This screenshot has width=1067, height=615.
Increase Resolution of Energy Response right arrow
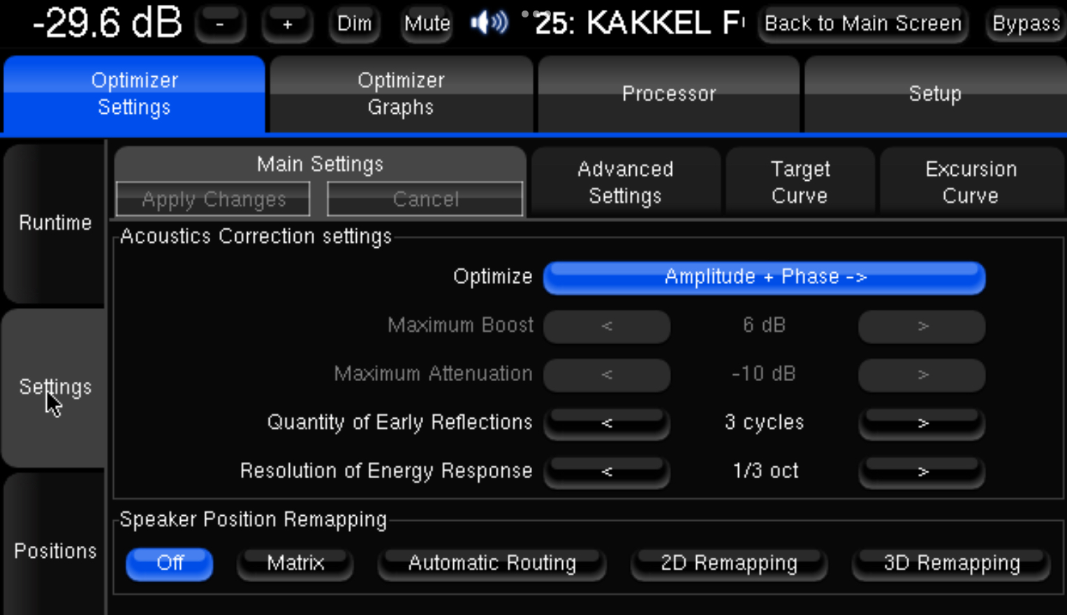(922, 472)
